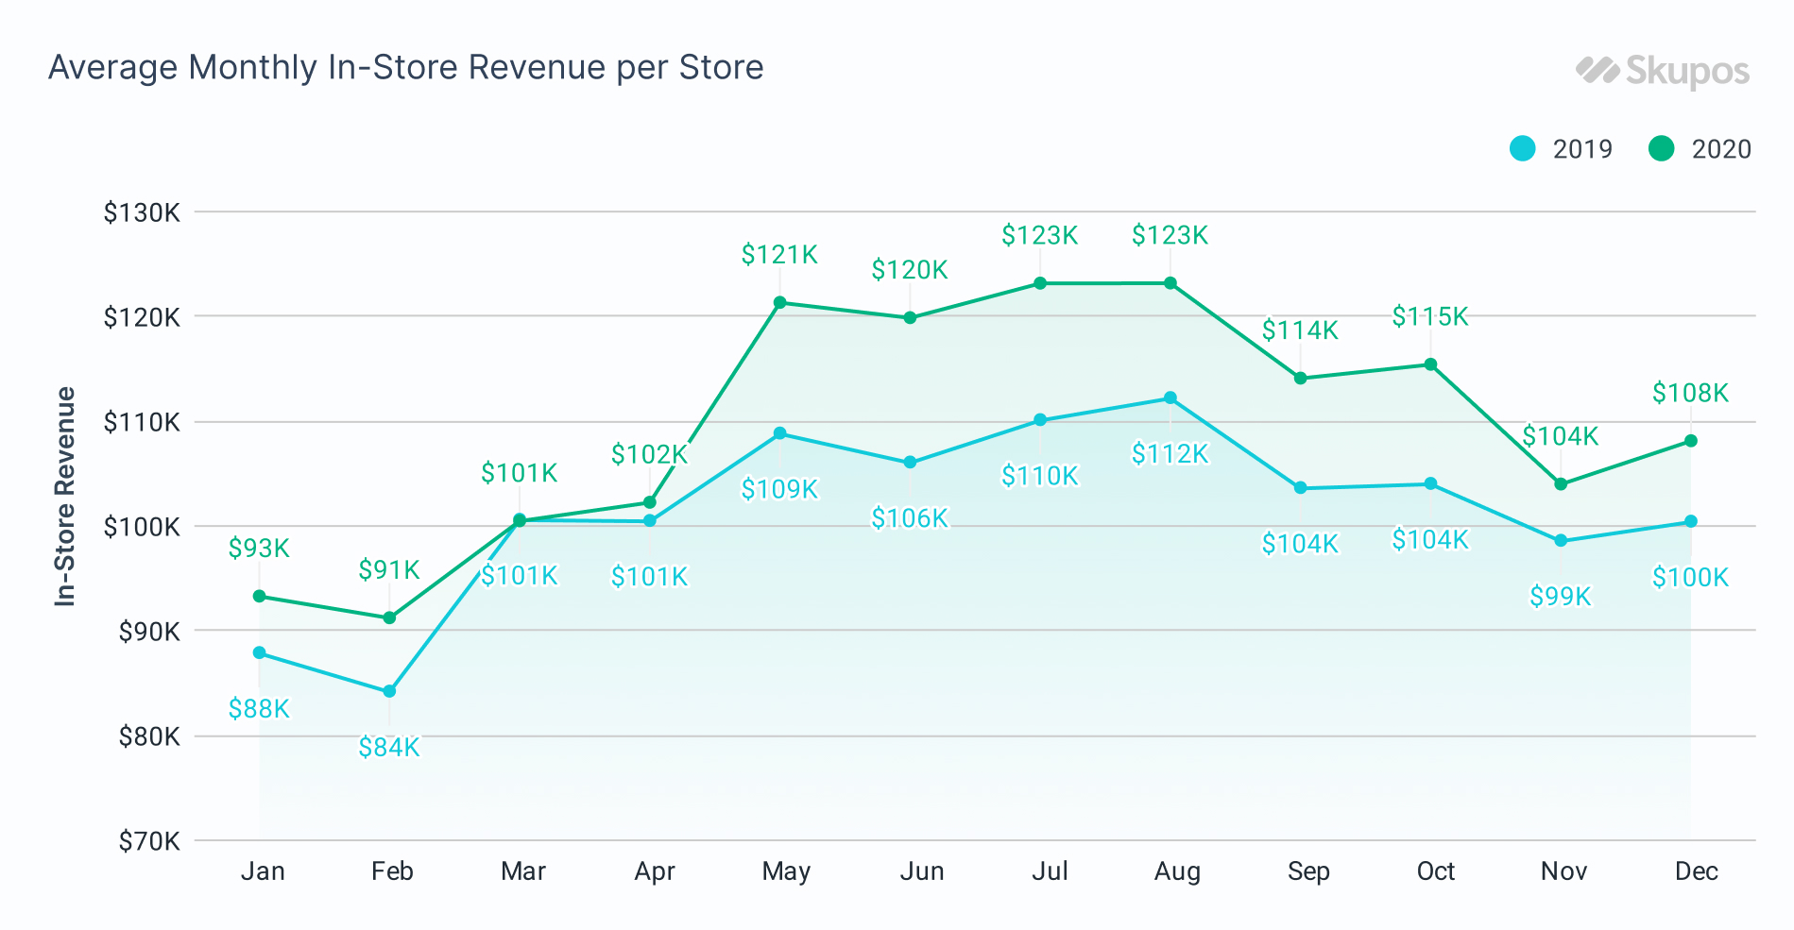Click the 2020 April data point
The image size is (1794, 930).
650,502
